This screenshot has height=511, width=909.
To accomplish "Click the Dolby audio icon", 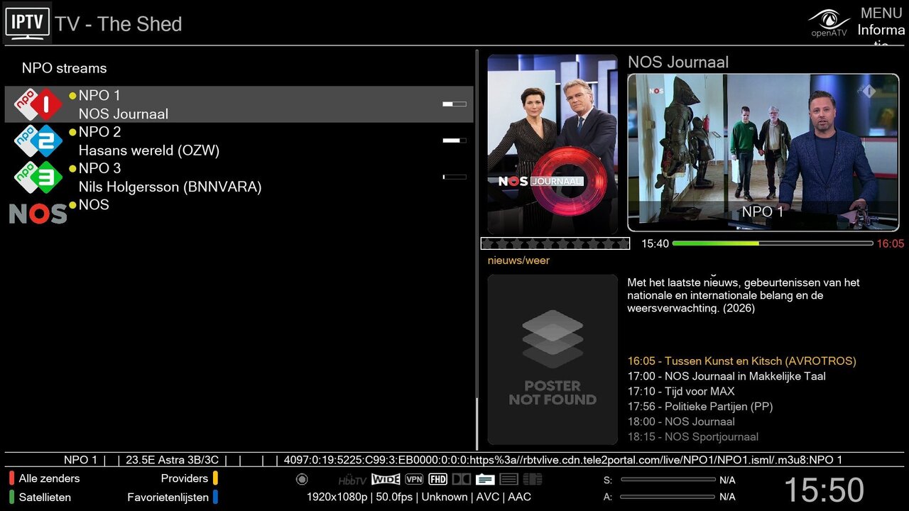I will (462, 480).
